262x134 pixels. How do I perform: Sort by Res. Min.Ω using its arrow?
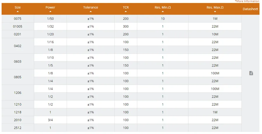163,12
